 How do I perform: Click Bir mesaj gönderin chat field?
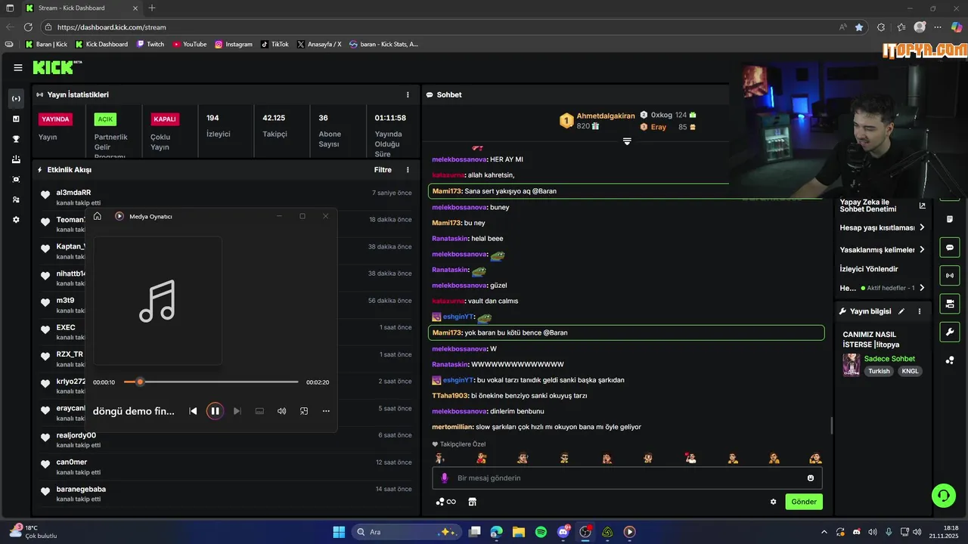tap(627, 478)
